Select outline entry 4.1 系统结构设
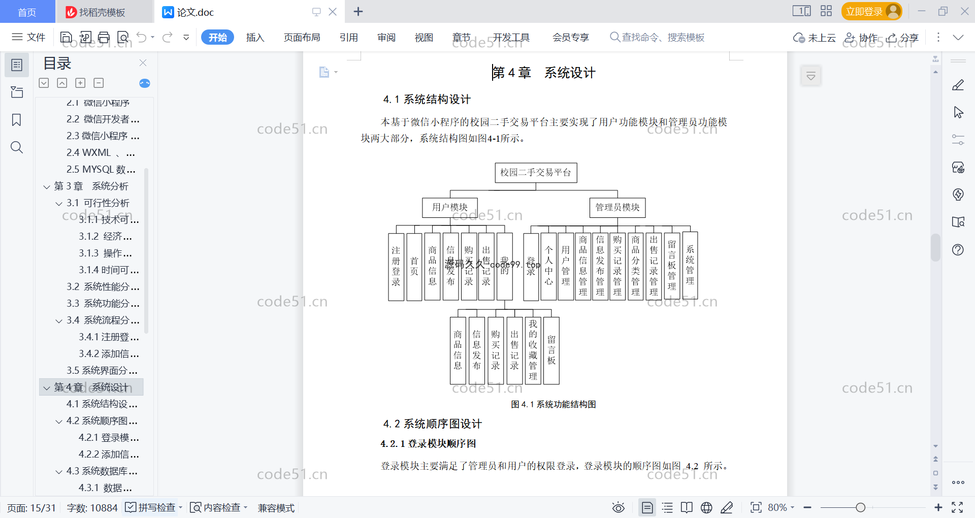975x518 pixels. [102, 404]
